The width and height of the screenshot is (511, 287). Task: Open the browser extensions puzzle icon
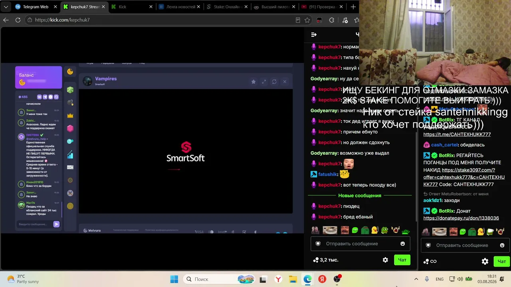click(332, 20)
